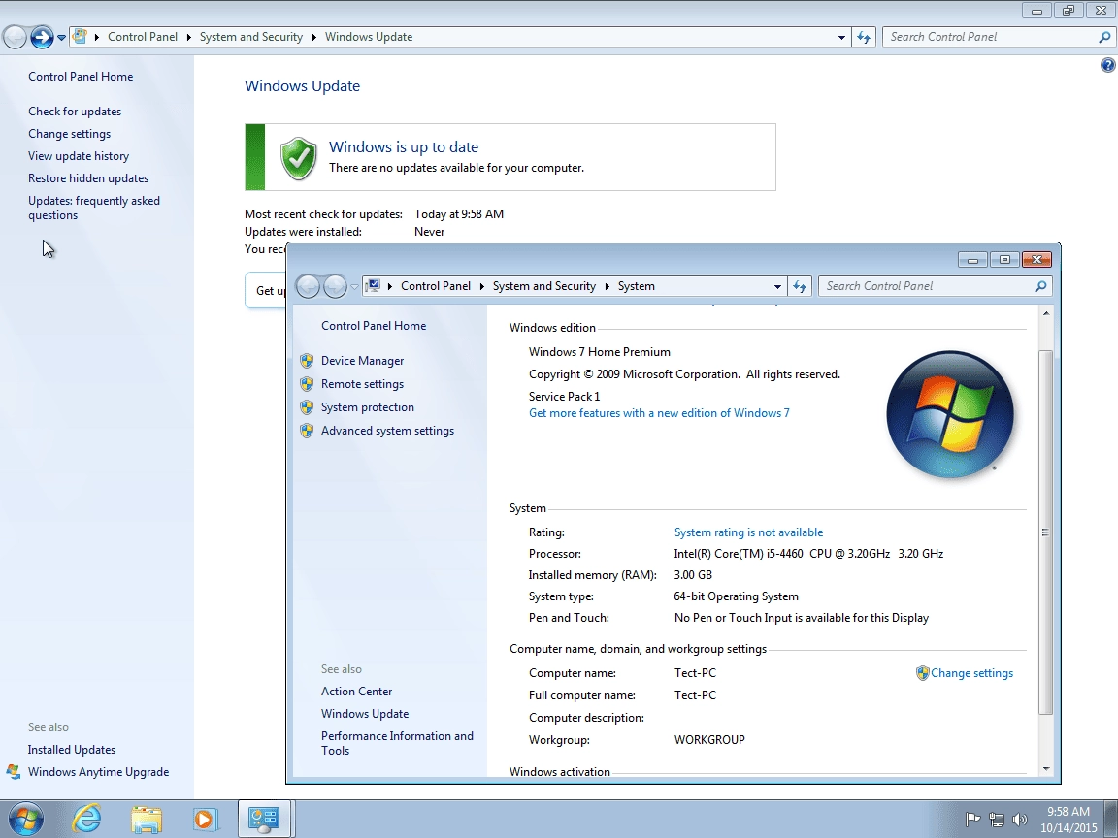Go back in Windows Update window
This screenshot has width=1118, height=838.
pos(15,37)
